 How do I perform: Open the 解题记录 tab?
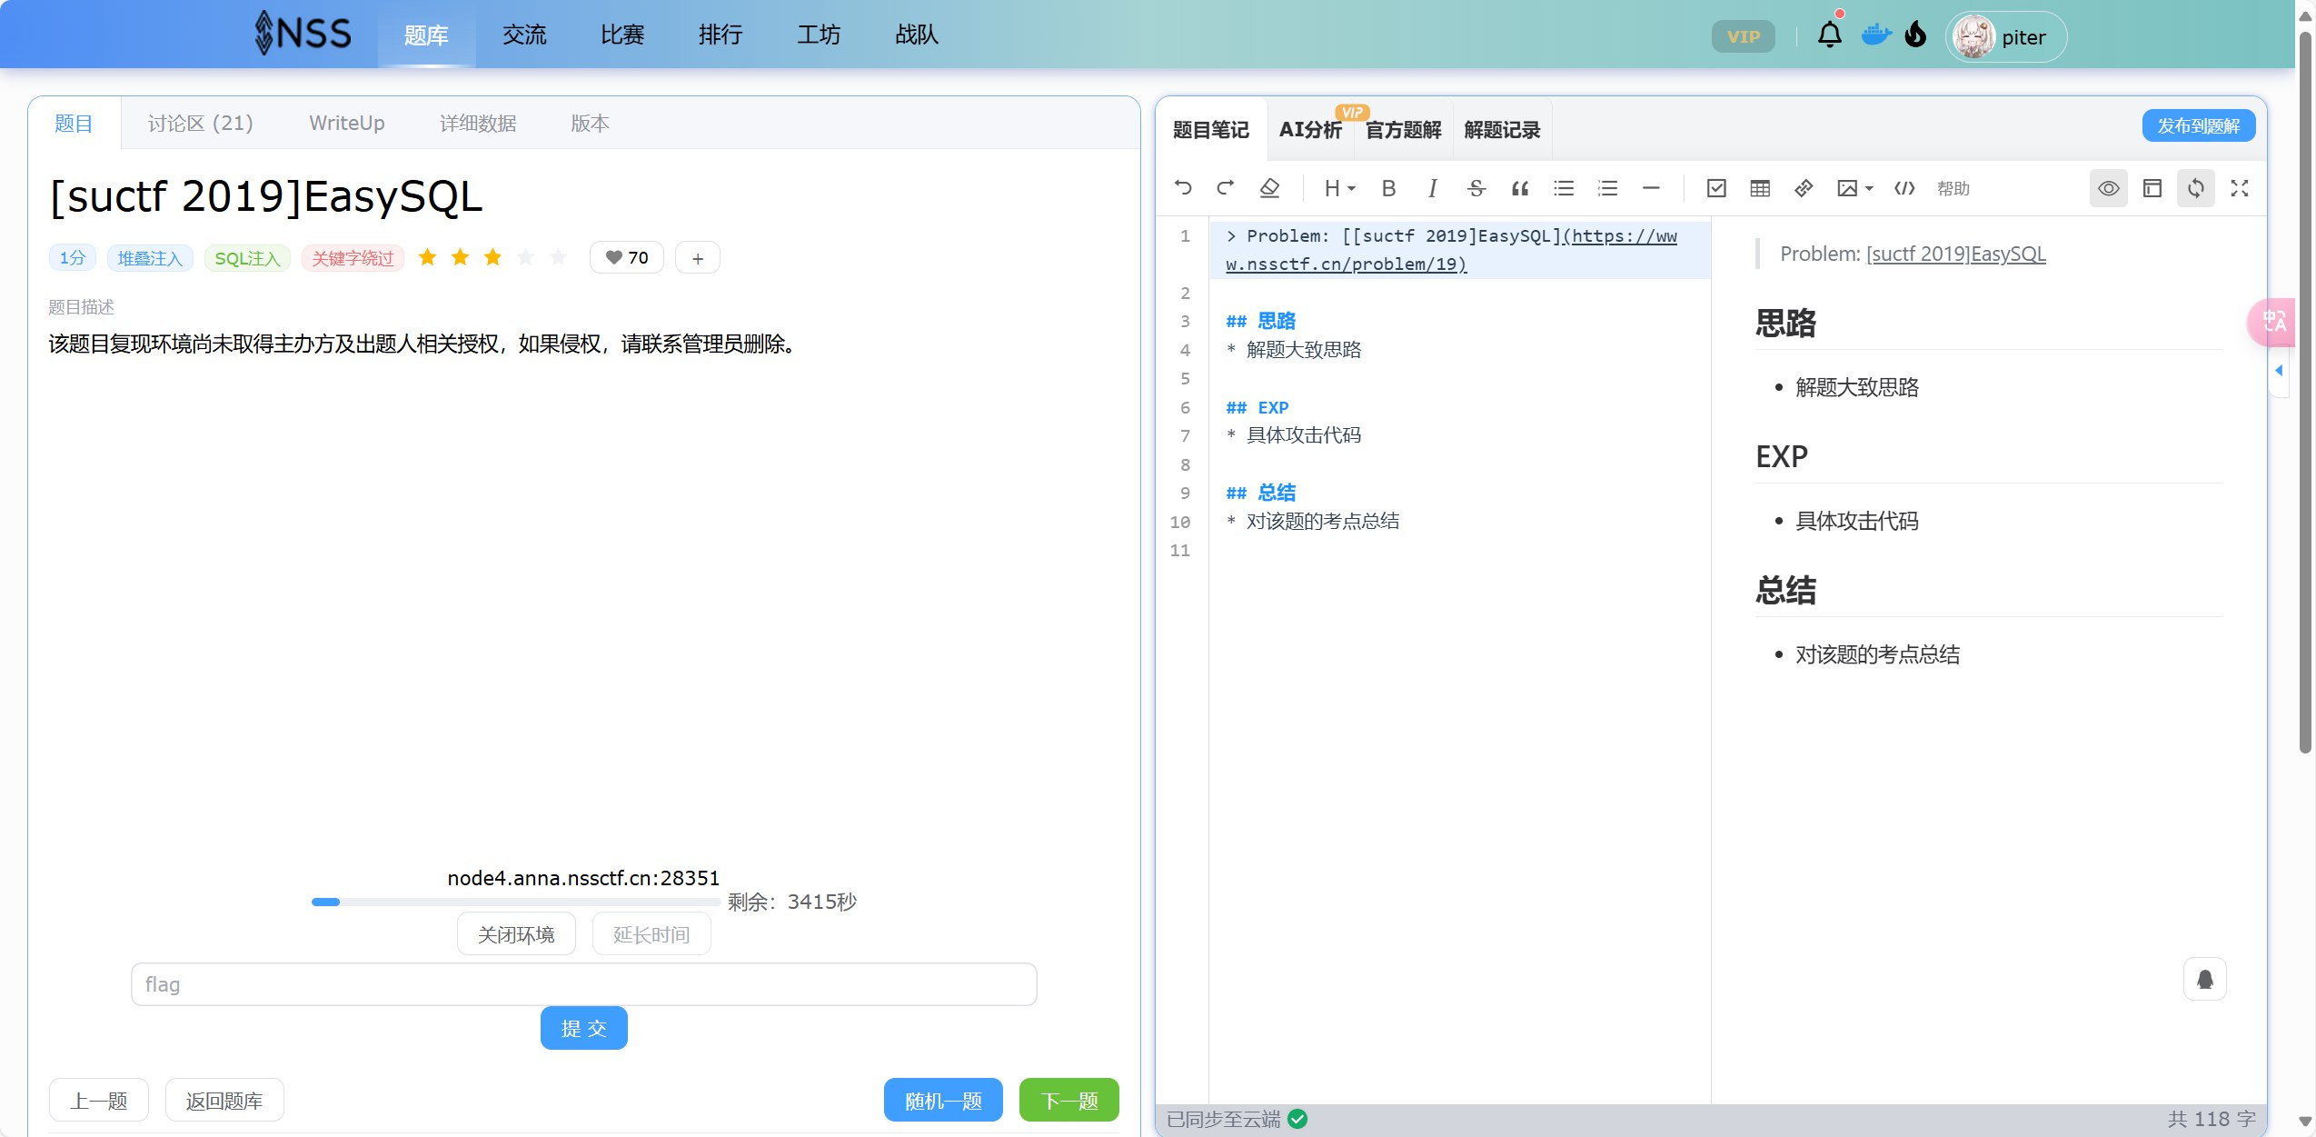pyautogui.click(x=1502, y=130)
